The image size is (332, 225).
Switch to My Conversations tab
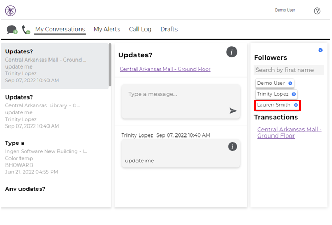[60, 29]
